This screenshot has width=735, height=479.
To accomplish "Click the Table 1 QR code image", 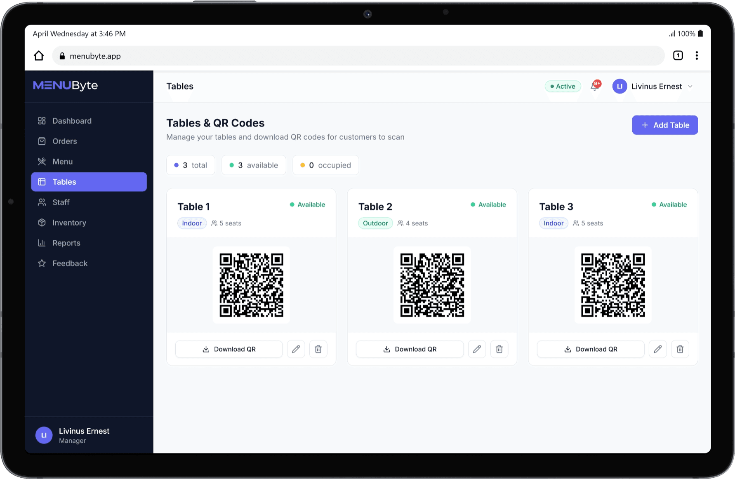I will tap(251, 285).
